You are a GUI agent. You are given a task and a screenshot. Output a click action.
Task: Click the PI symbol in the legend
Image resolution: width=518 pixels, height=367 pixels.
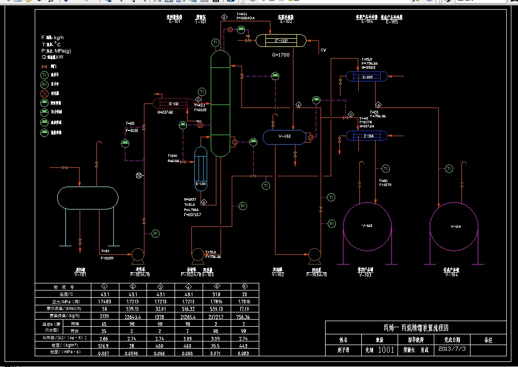point(44,85)
